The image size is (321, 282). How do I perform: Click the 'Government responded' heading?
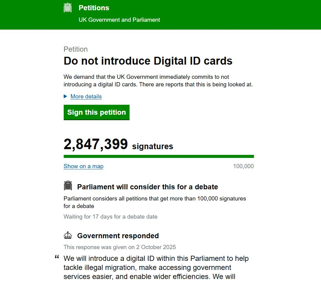coord(118,236)
